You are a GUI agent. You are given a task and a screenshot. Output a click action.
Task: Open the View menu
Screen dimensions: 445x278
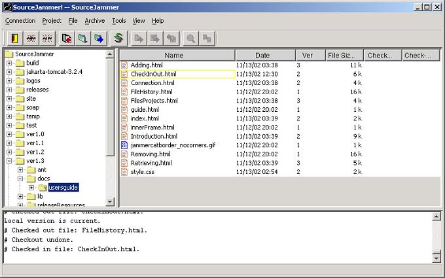pyautogui.click(x=139, y=21)
